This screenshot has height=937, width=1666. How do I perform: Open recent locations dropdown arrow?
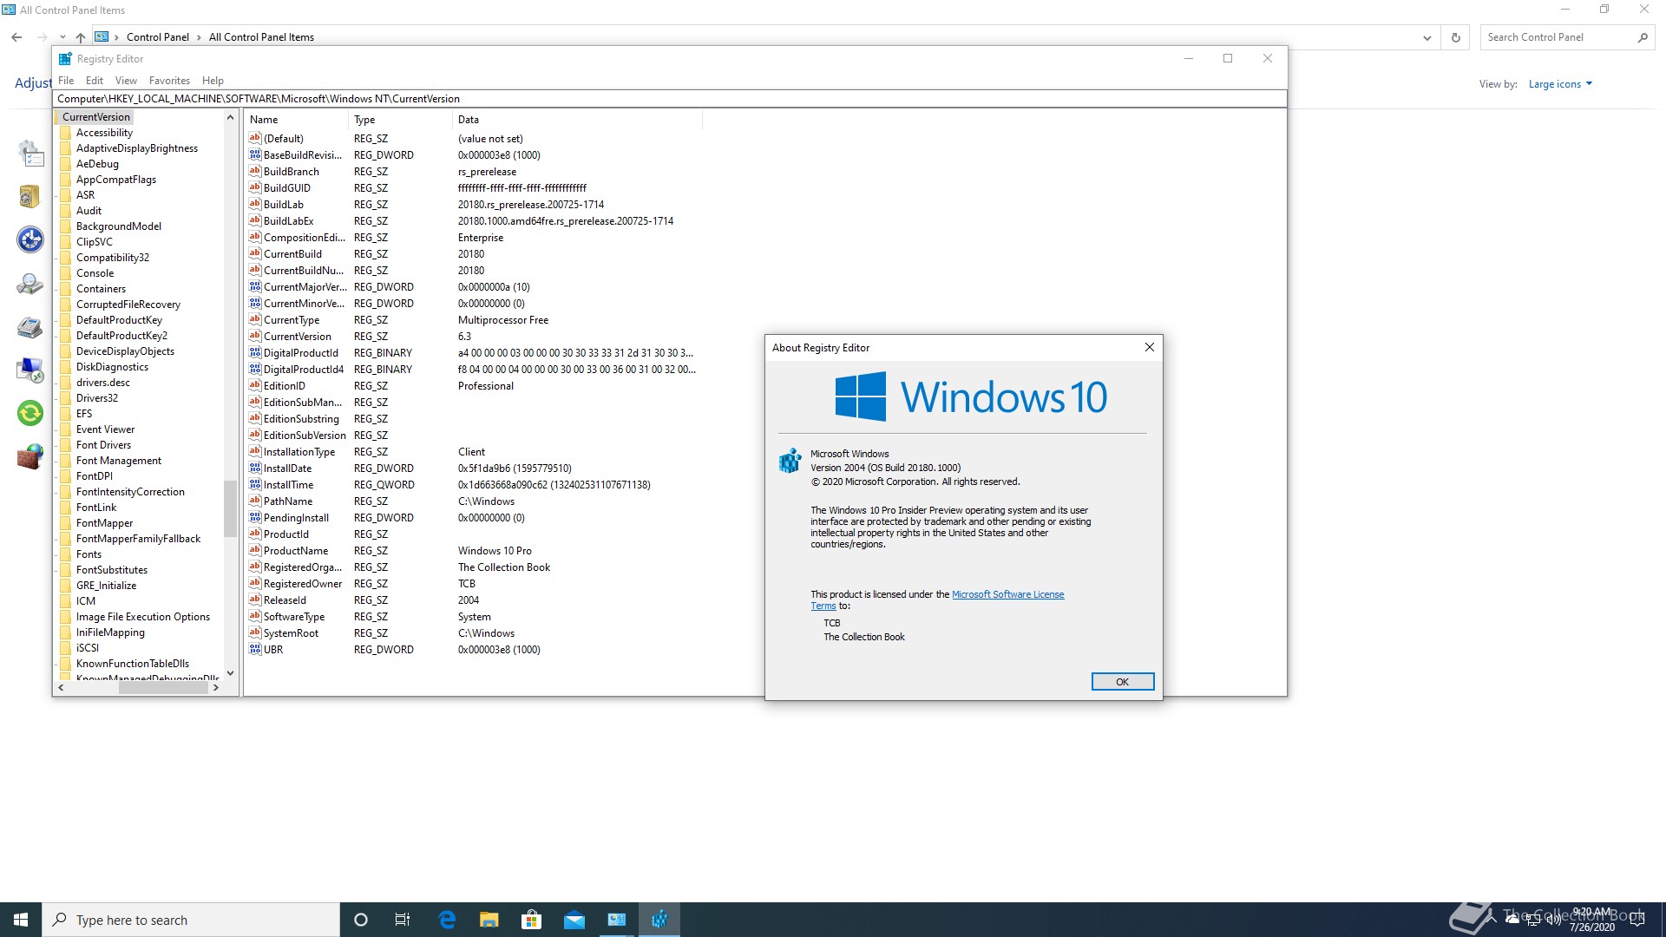[62, 37]
